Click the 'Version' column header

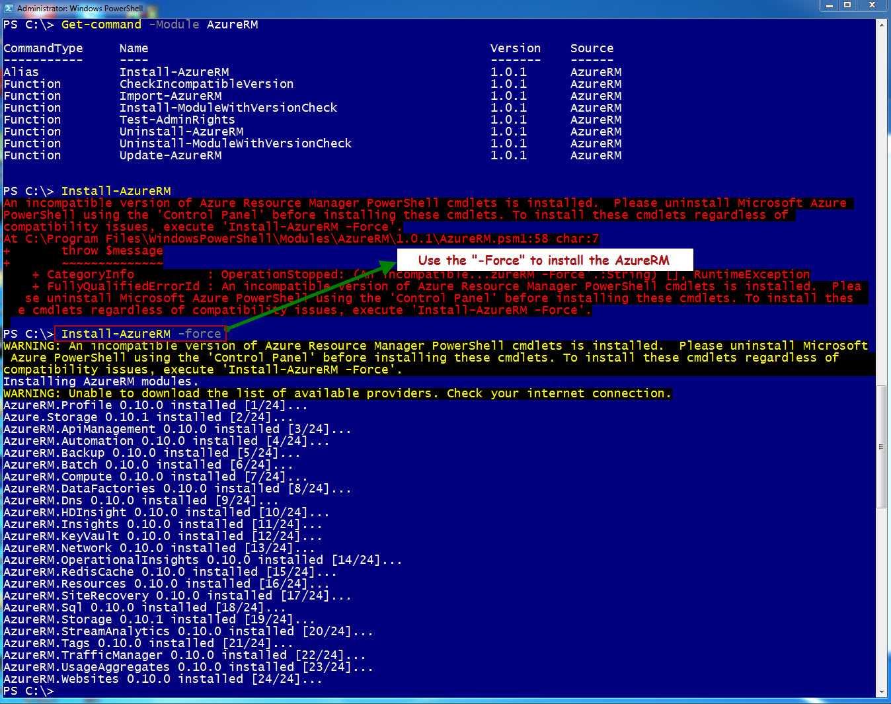[516, 48]
